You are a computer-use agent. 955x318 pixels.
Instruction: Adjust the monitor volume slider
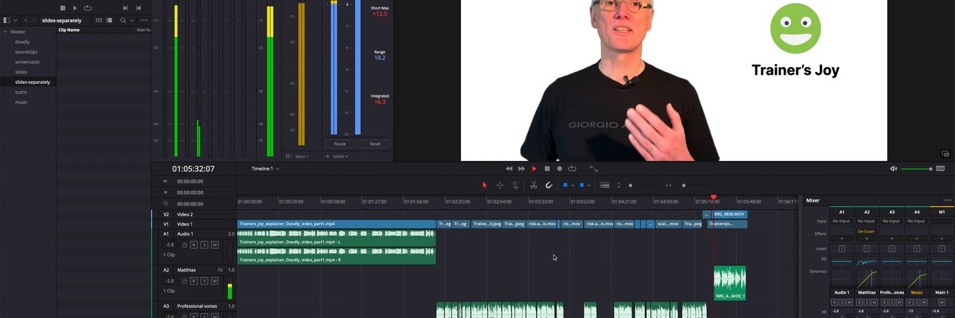tap(917, 169)
